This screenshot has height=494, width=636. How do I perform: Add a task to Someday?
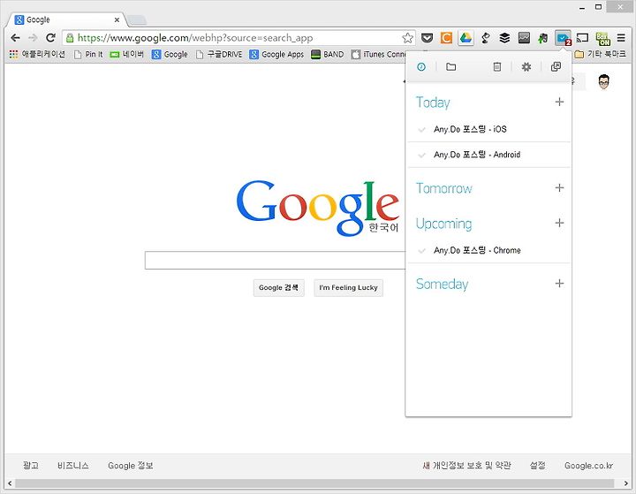559,284
